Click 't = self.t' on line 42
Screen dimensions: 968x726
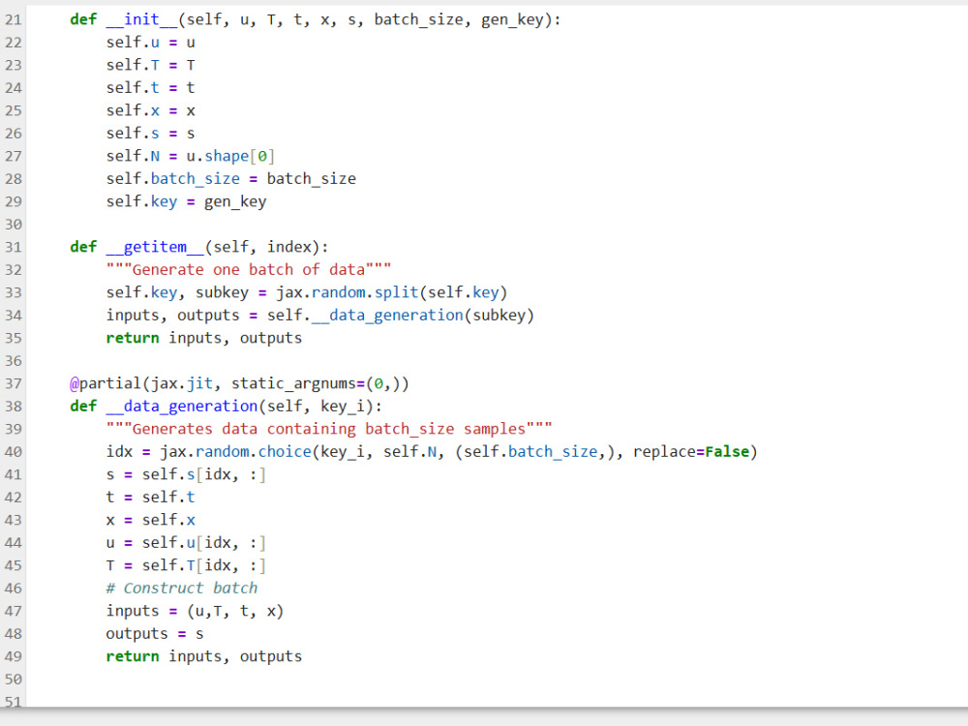click(x=150, y=498)
